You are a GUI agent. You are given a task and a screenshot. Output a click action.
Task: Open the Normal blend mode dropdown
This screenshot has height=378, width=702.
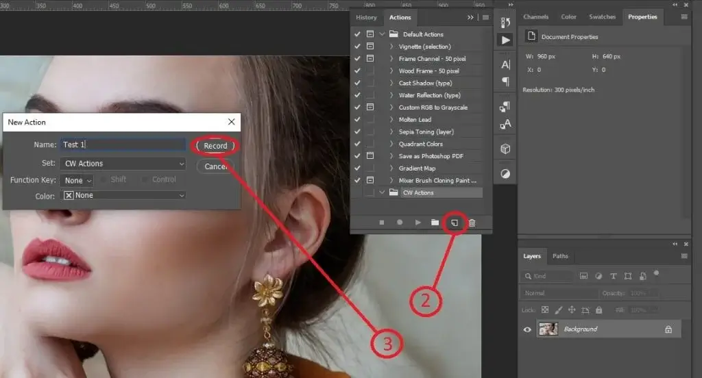point(559,293)
